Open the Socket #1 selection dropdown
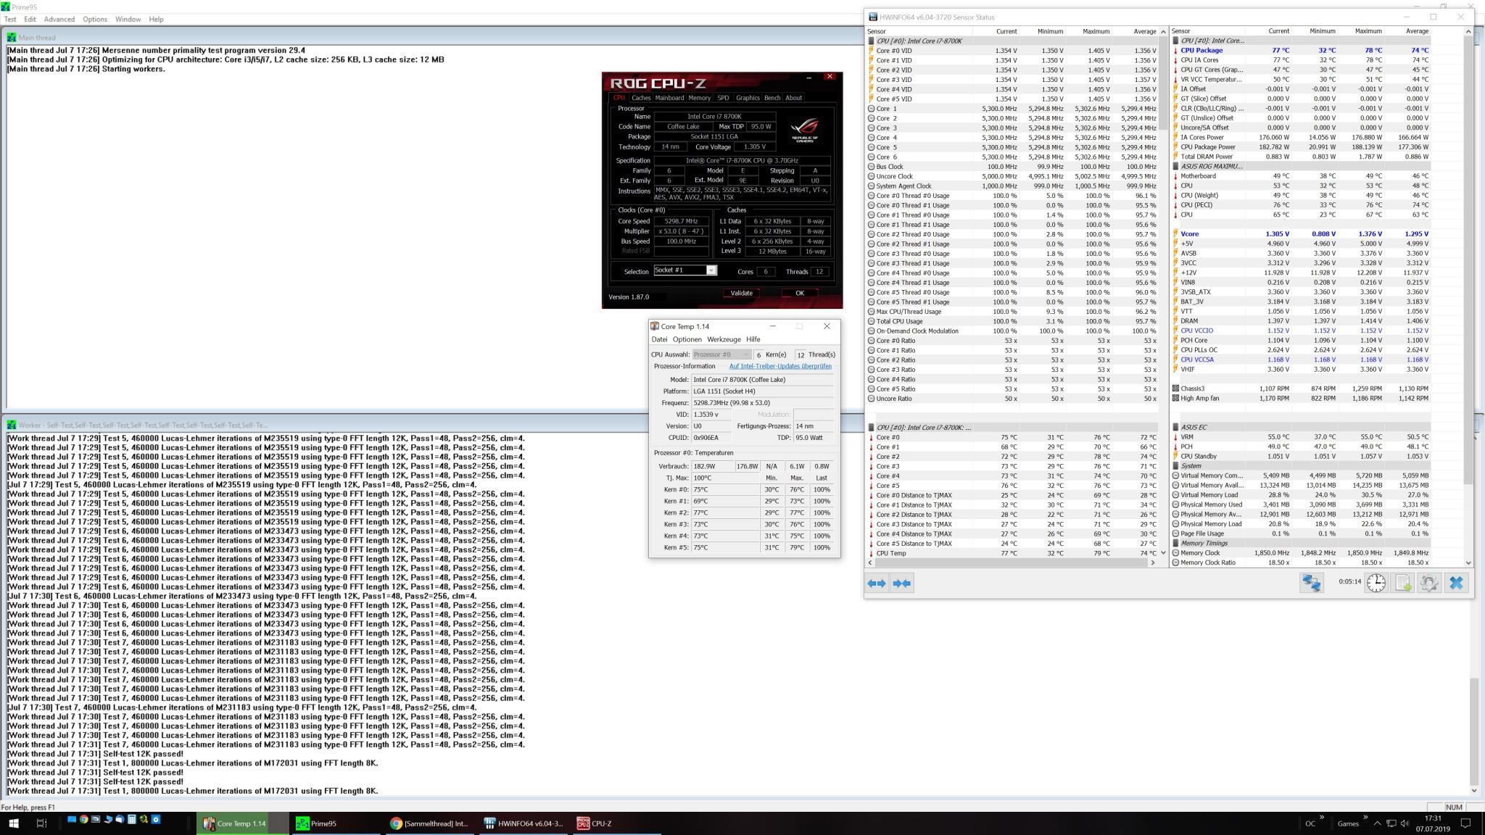This screenshot has width=1485, height=835. (x=711, y=270)
